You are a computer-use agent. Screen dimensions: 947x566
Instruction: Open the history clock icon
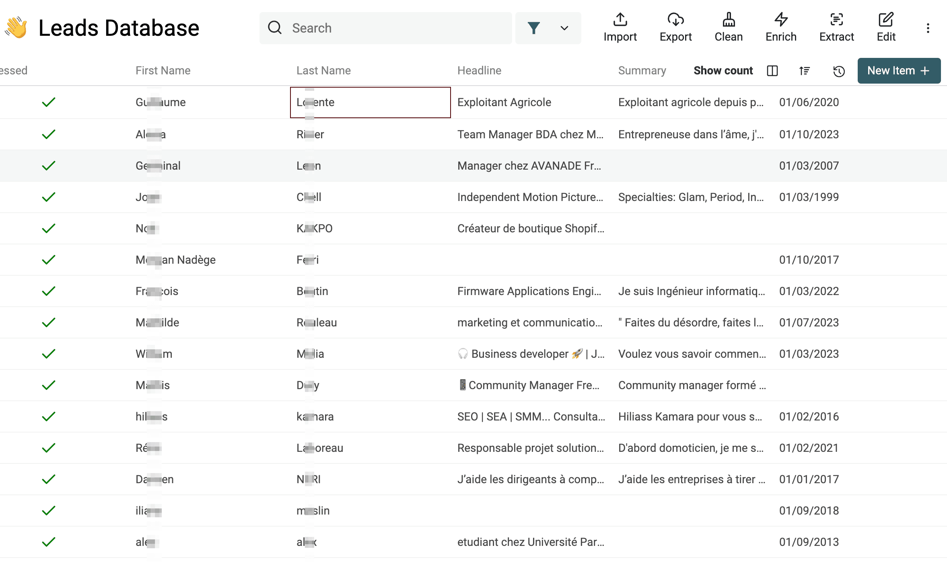point(838,71)
